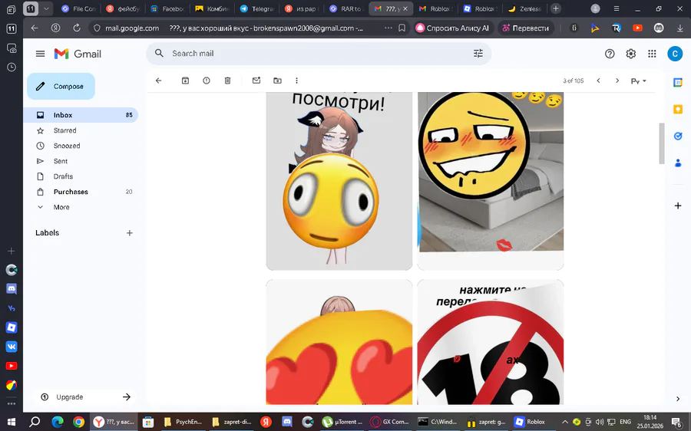The height and width of the screenshot is (431, 691).
Task: Click the Compose button
Action: click(61, 87)
